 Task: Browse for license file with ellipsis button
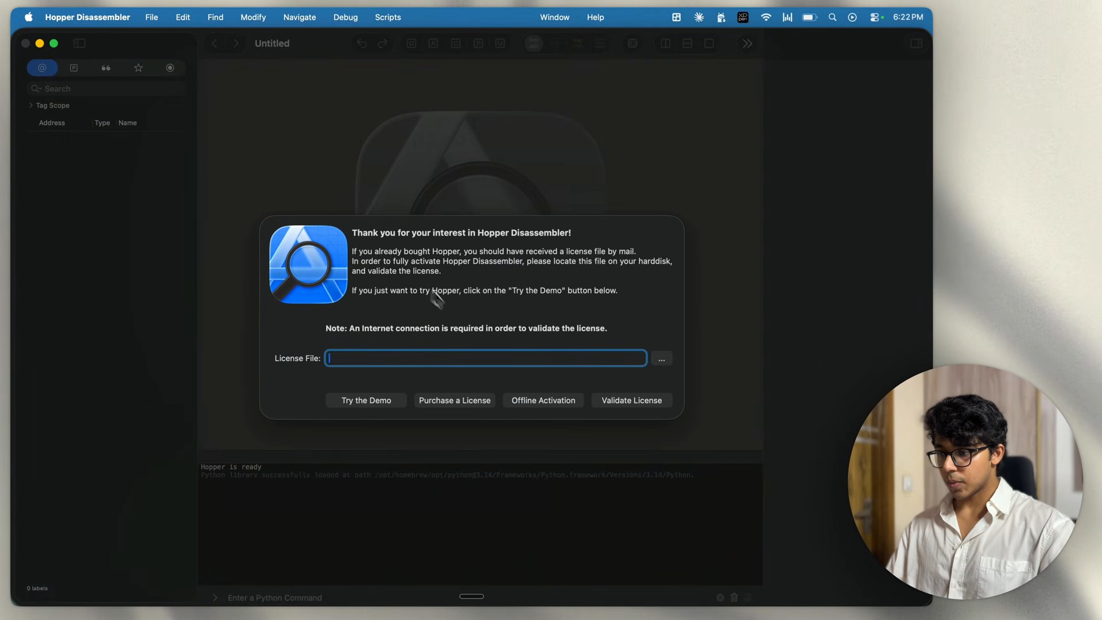tap(662, 358)
